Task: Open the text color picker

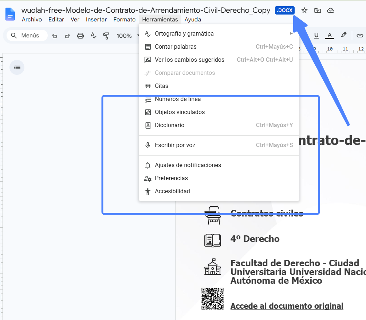Action: pyautogui.click(x=330, y=36)
